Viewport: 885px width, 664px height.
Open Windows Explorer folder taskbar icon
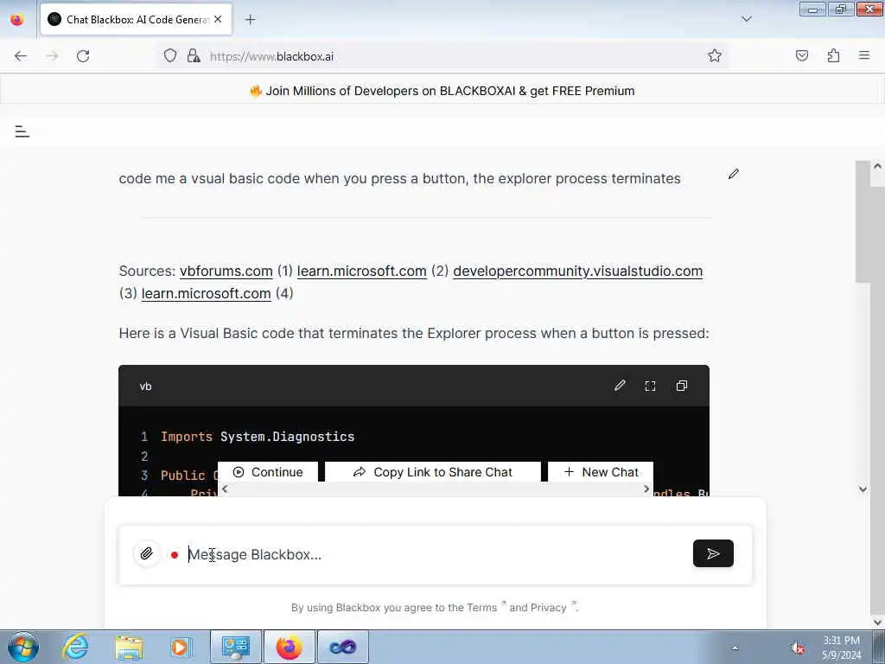(x=129, y=647)
